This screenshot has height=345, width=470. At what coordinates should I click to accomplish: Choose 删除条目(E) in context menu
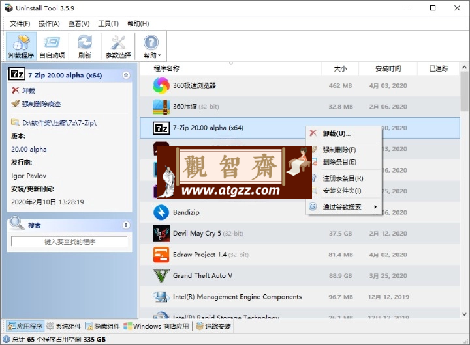pyautogui.click(x=339, y=162)
